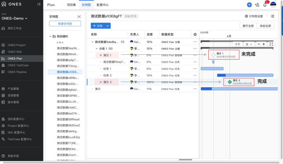Click 新建甘特图 button

[65, 24]
